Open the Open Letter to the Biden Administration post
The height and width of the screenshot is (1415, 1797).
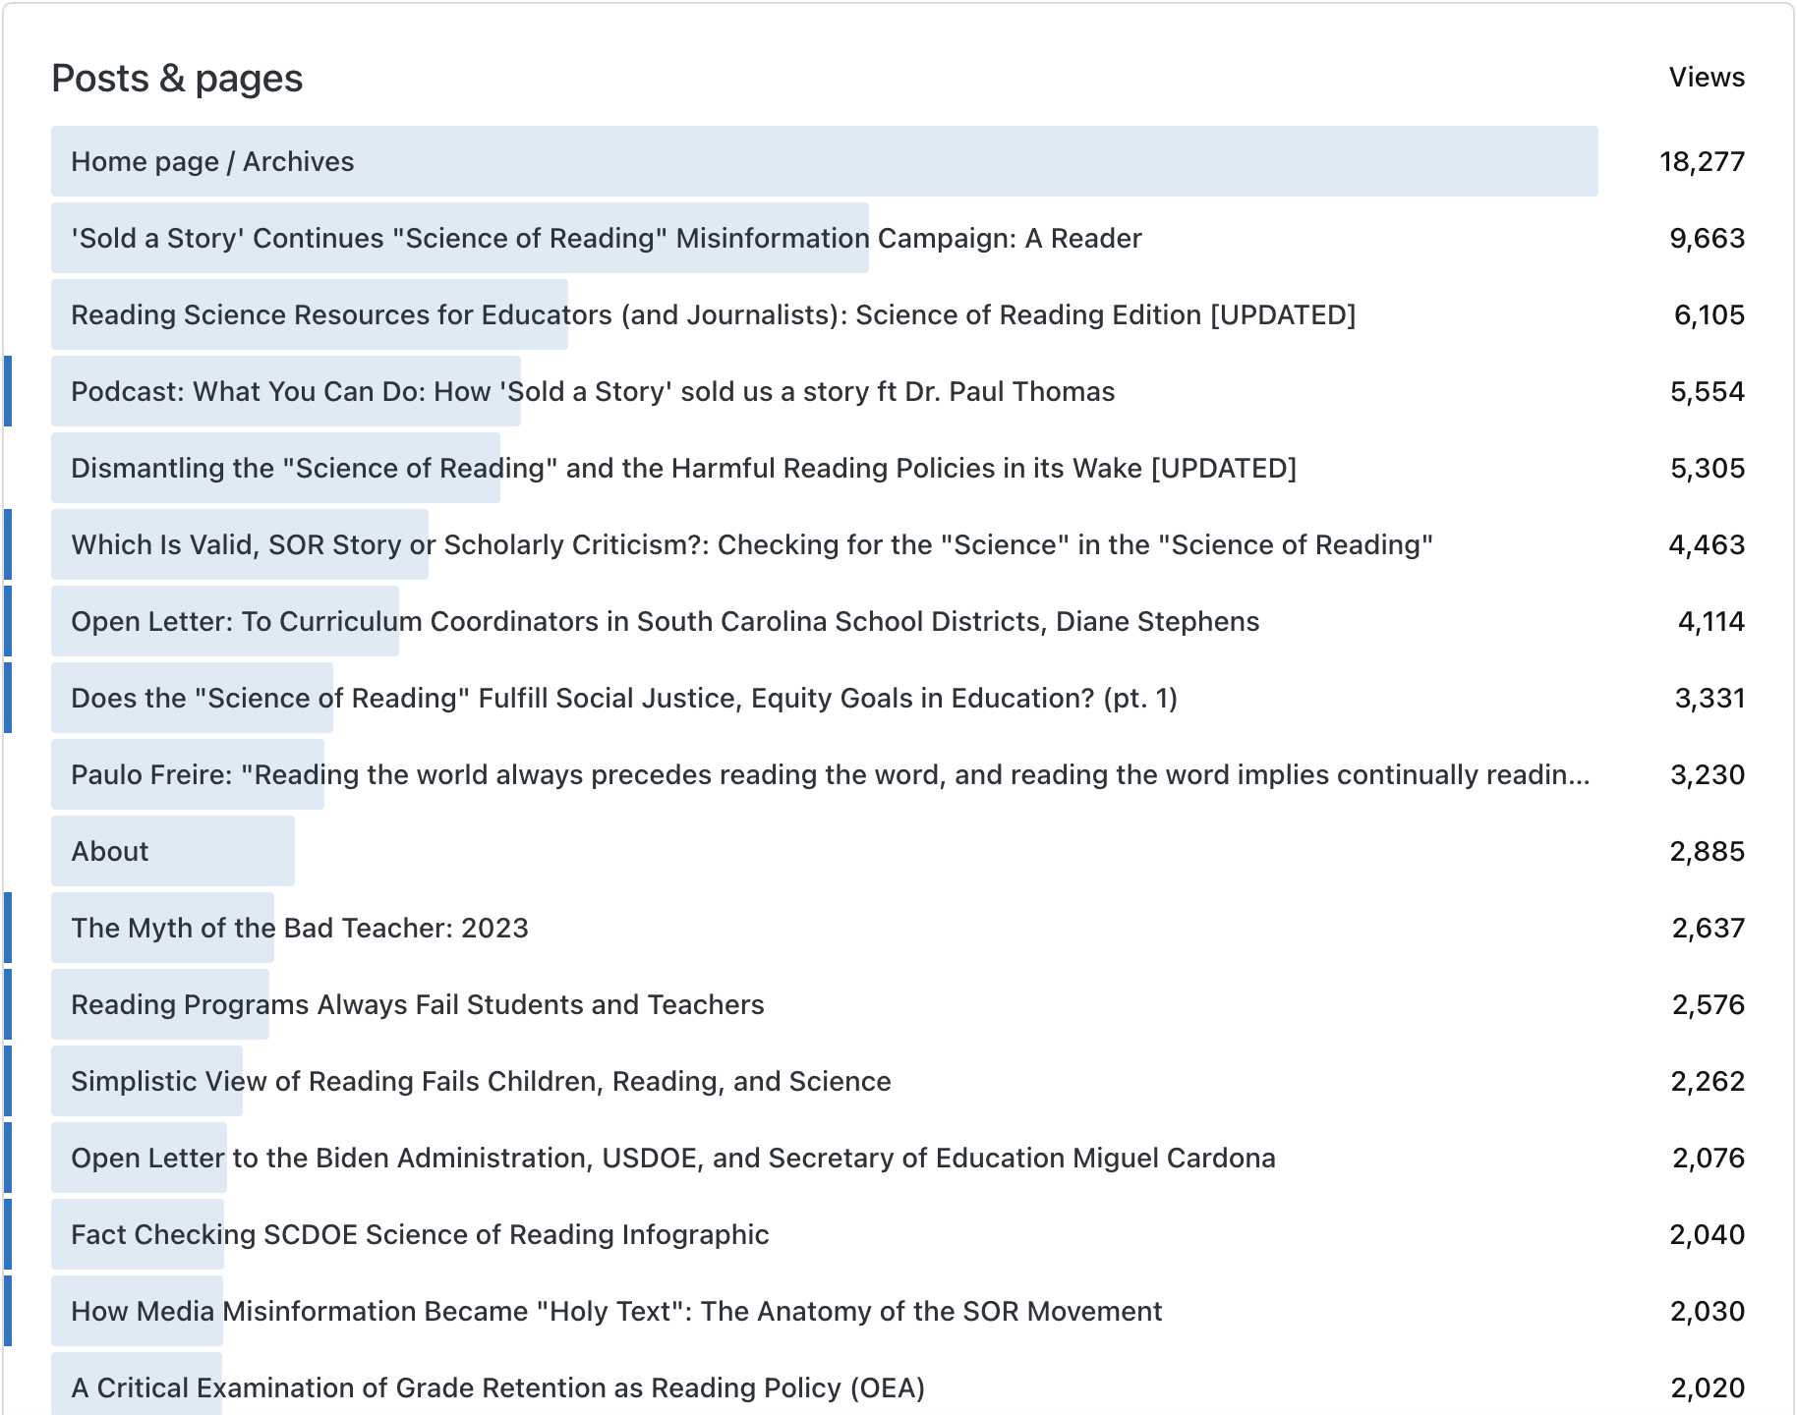coord(673,1158)
